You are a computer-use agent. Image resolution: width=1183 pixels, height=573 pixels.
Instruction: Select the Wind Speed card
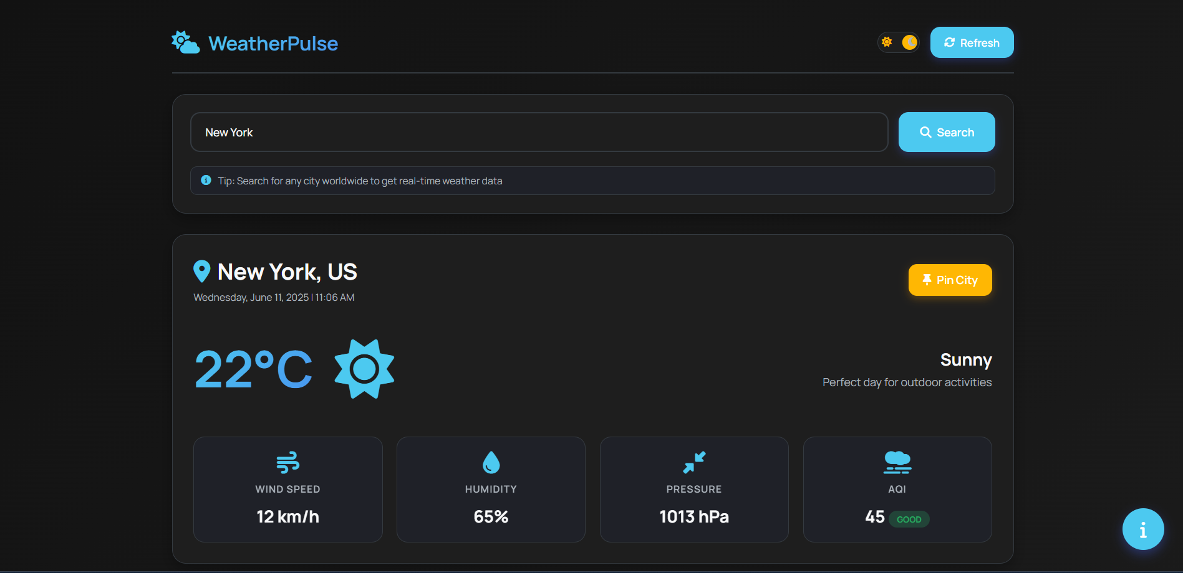(287, 490)
